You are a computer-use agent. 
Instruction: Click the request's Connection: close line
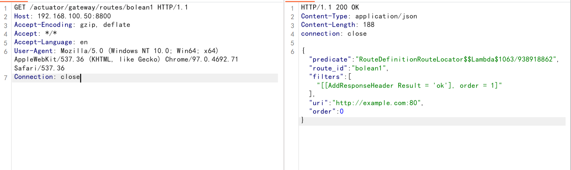click(x=47, y=77)
